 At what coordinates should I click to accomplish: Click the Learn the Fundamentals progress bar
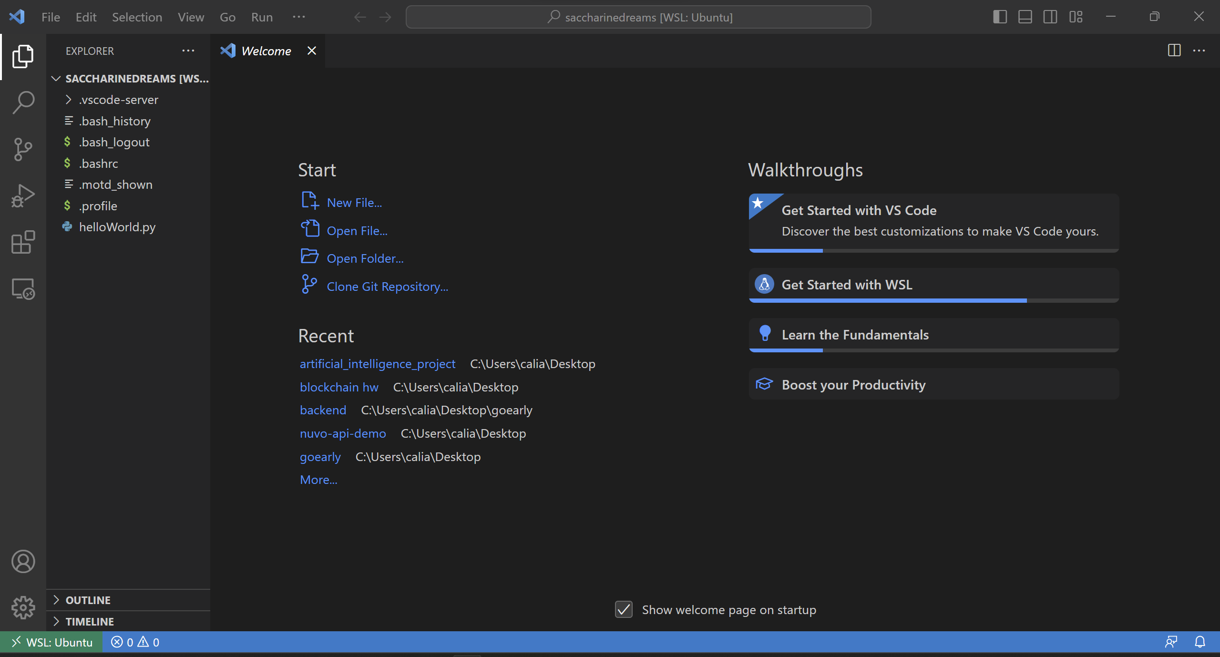(934, 350)
